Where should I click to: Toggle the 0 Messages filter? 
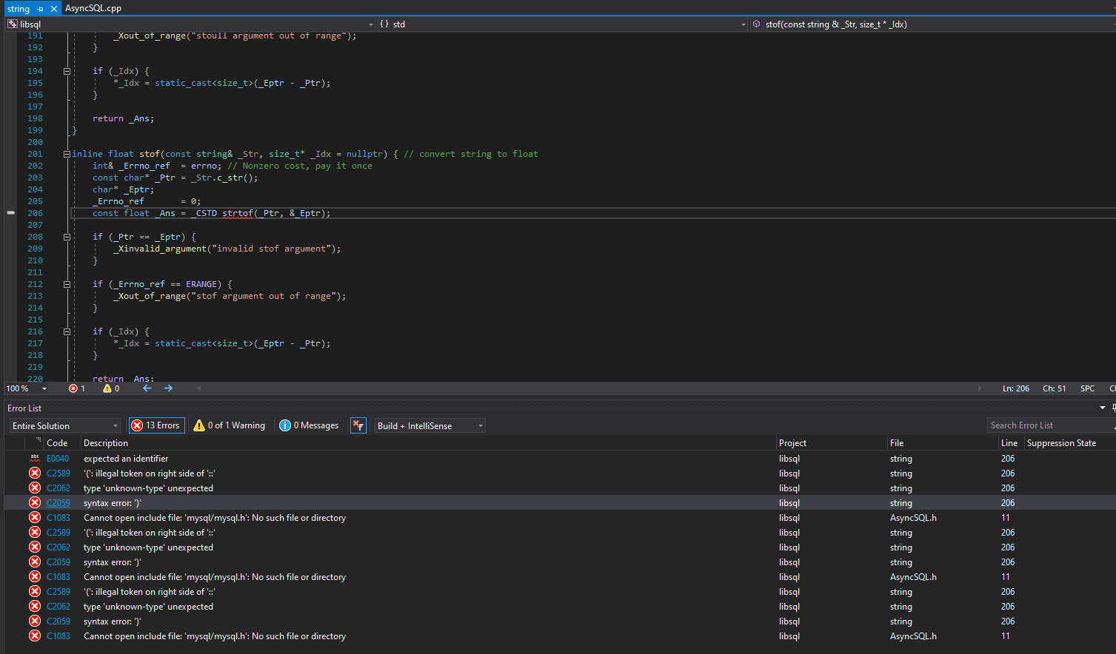[x=309, y=425]
